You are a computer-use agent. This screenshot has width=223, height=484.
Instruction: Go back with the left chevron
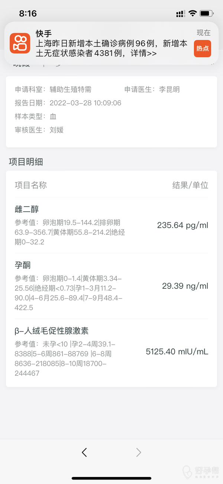tap(84, 452)
